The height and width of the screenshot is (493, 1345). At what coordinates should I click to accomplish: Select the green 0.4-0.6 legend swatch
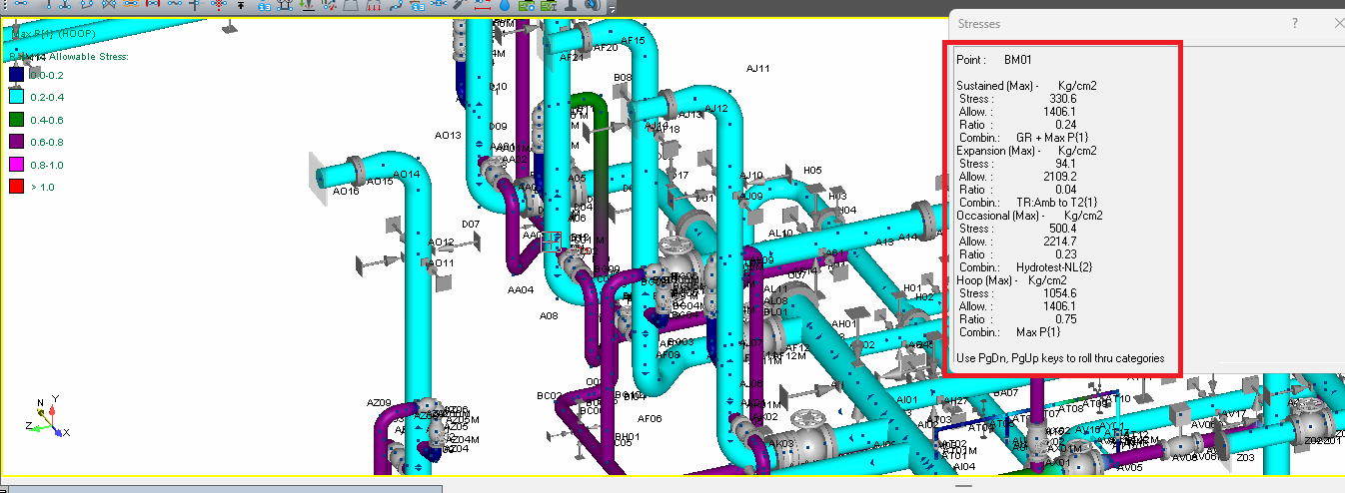click(16, 119)
